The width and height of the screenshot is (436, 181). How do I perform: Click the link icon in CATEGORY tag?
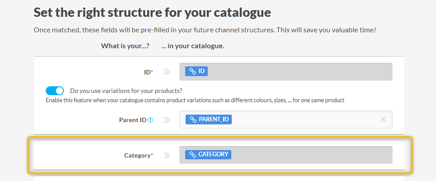pos(193,154)
